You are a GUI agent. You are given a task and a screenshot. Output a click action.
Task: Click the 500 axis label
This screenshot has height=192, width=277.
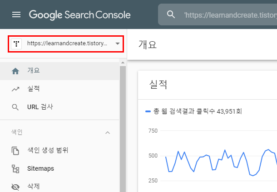(153, 156)
